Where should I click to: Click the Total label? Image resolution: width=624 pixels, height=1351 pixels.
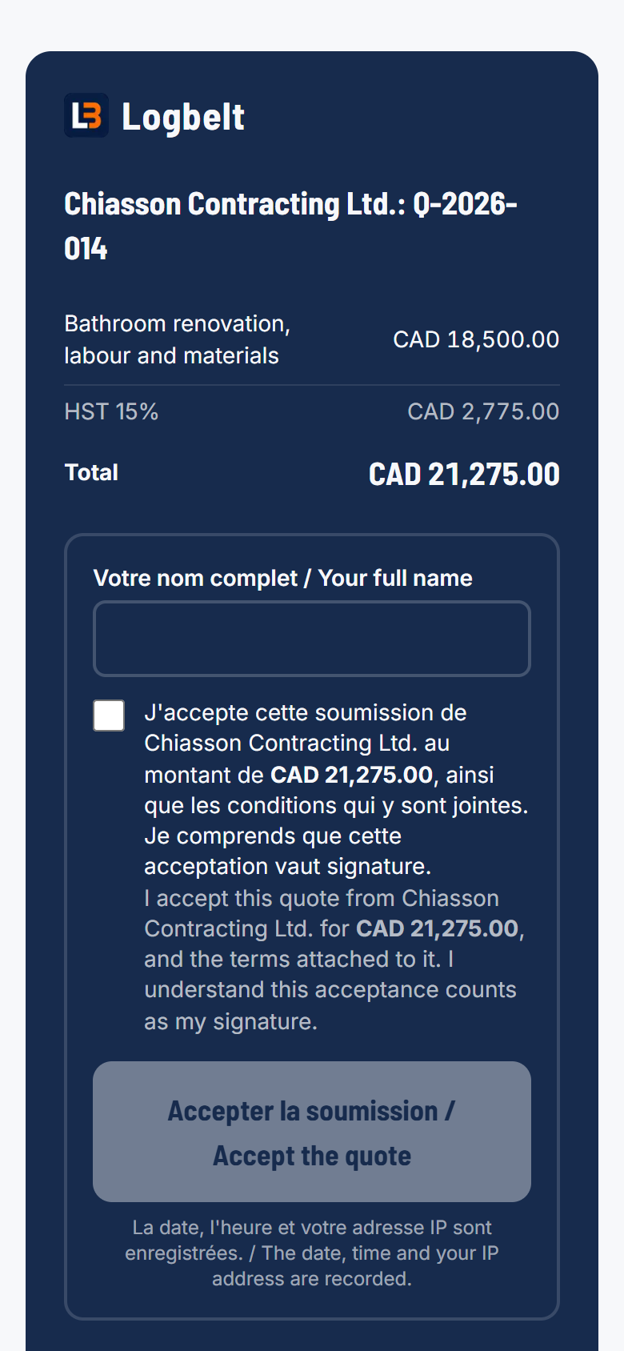(91, 472)
